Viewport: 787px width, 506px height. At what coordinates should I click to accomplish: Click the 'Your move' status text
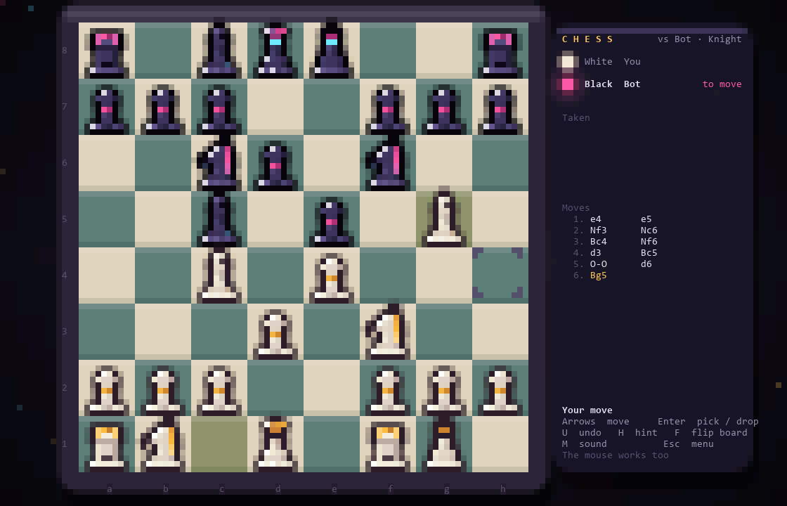click(587, 410)
